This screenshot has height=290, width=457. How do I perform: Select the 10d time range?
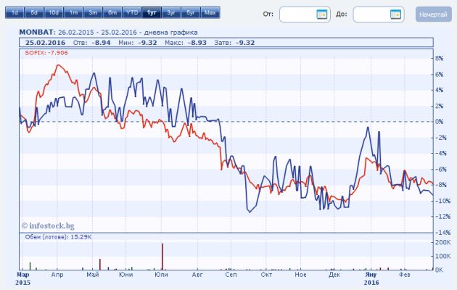pos(54,13)
